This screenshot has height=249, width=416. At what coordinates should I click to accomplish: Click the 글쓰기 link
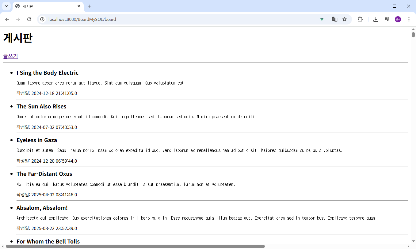click(10, 56)
